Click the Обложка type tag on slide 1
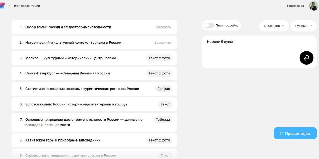This screenshot has height=159, width=319. click(x=163, y=27)
